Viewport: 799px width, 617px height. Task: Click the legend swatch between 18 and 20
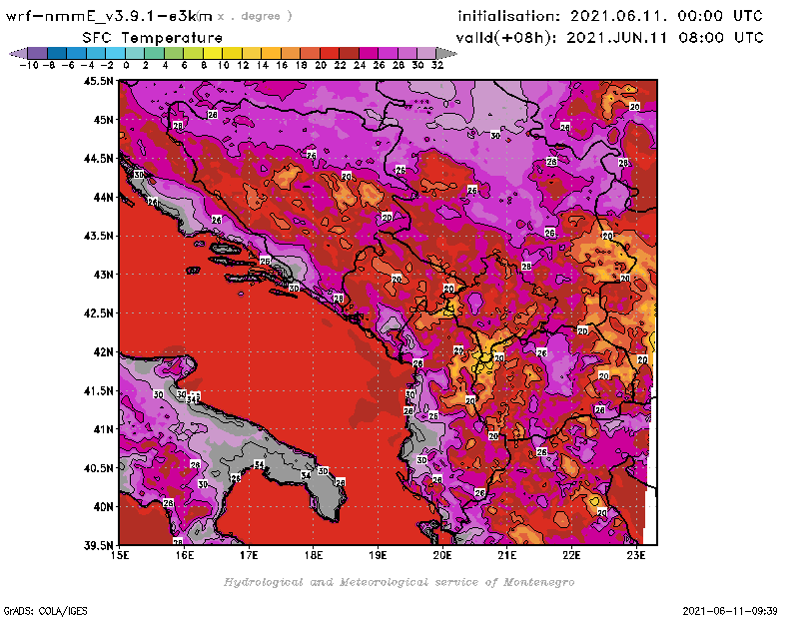310,53
